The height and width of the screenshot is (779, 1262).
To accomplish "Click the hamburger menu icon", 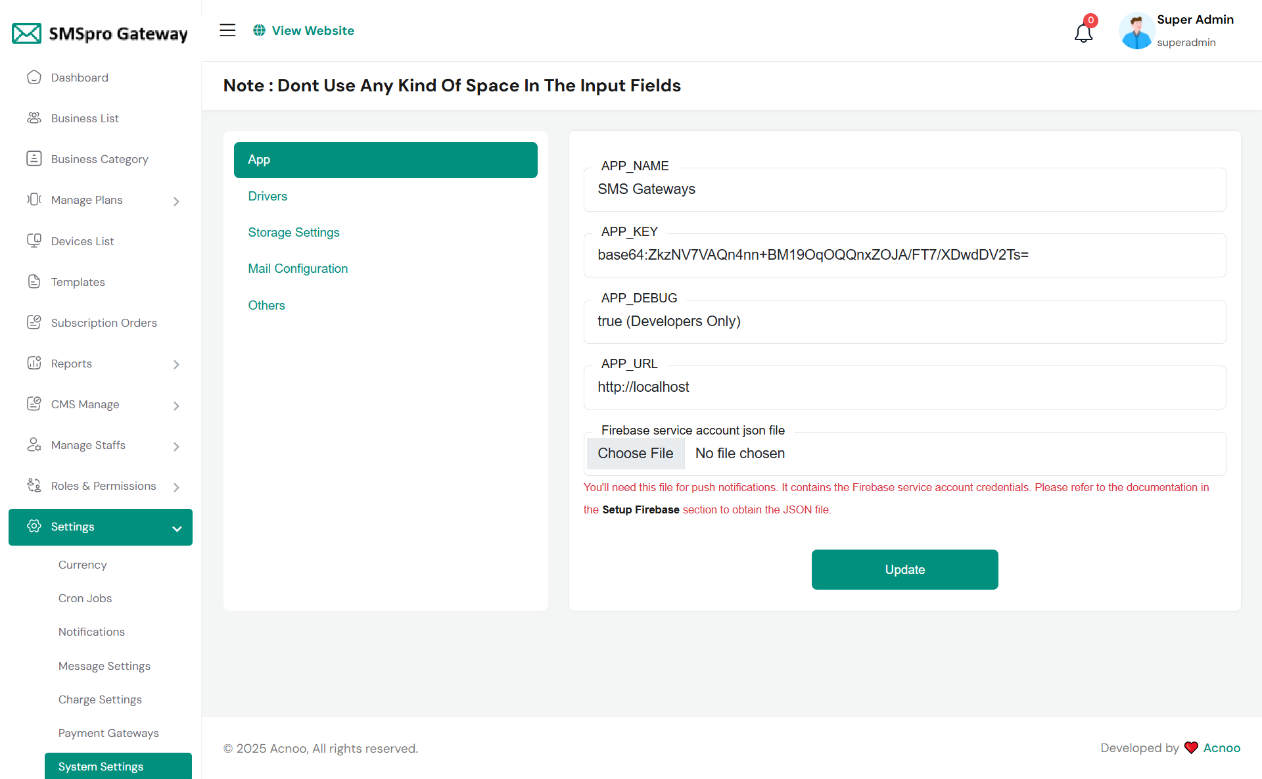I will click(227, 30).
